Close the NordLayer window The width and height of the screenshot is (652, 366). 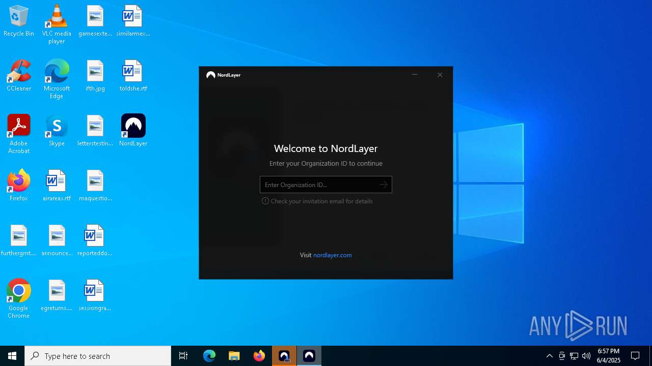[x=440, y=75]
